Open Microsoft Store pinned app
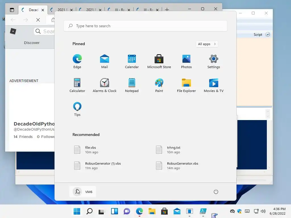 pos(159,62)
